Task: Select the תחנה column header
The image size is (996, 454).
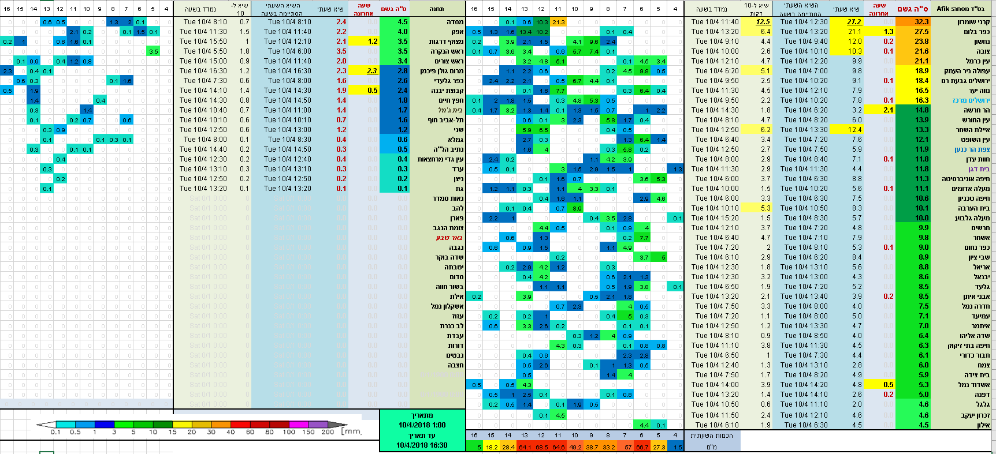Action: (437, 9)
